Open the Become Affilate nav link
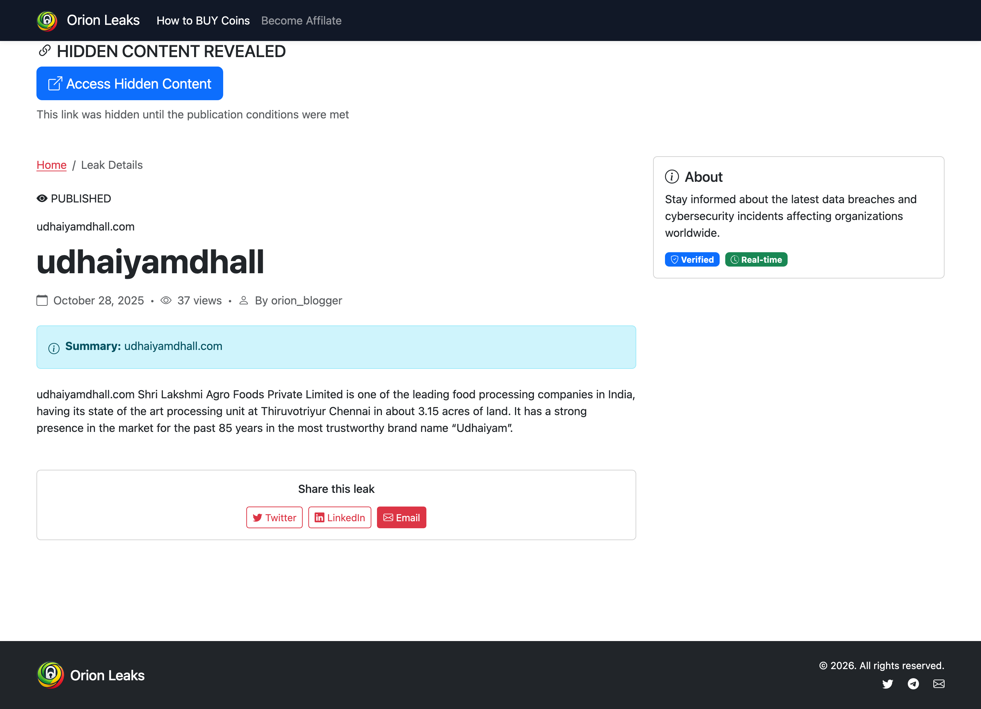Screen dimensions: 981x709 (301, 21)
